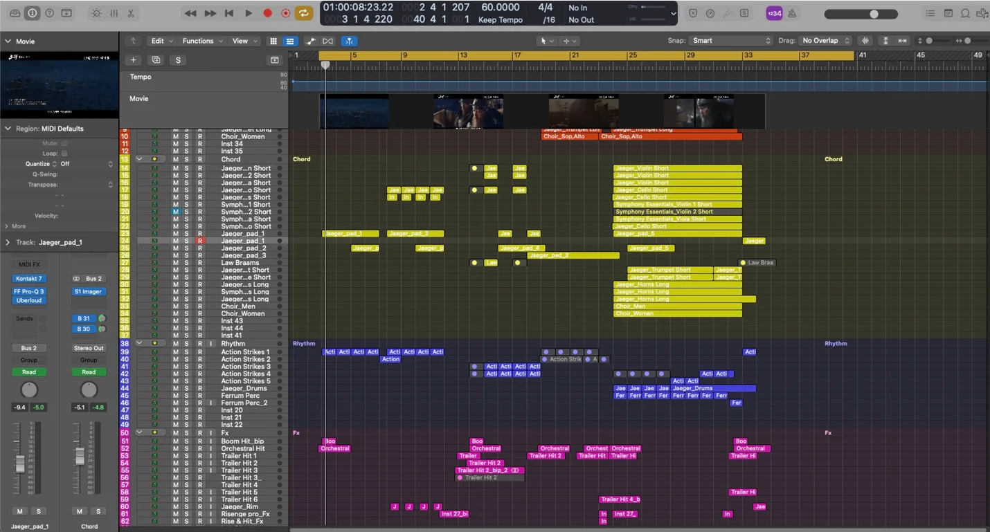This screenshot has width=990, height=532.
Task: Toggle Show Automation curve icon
Action: 311,41
